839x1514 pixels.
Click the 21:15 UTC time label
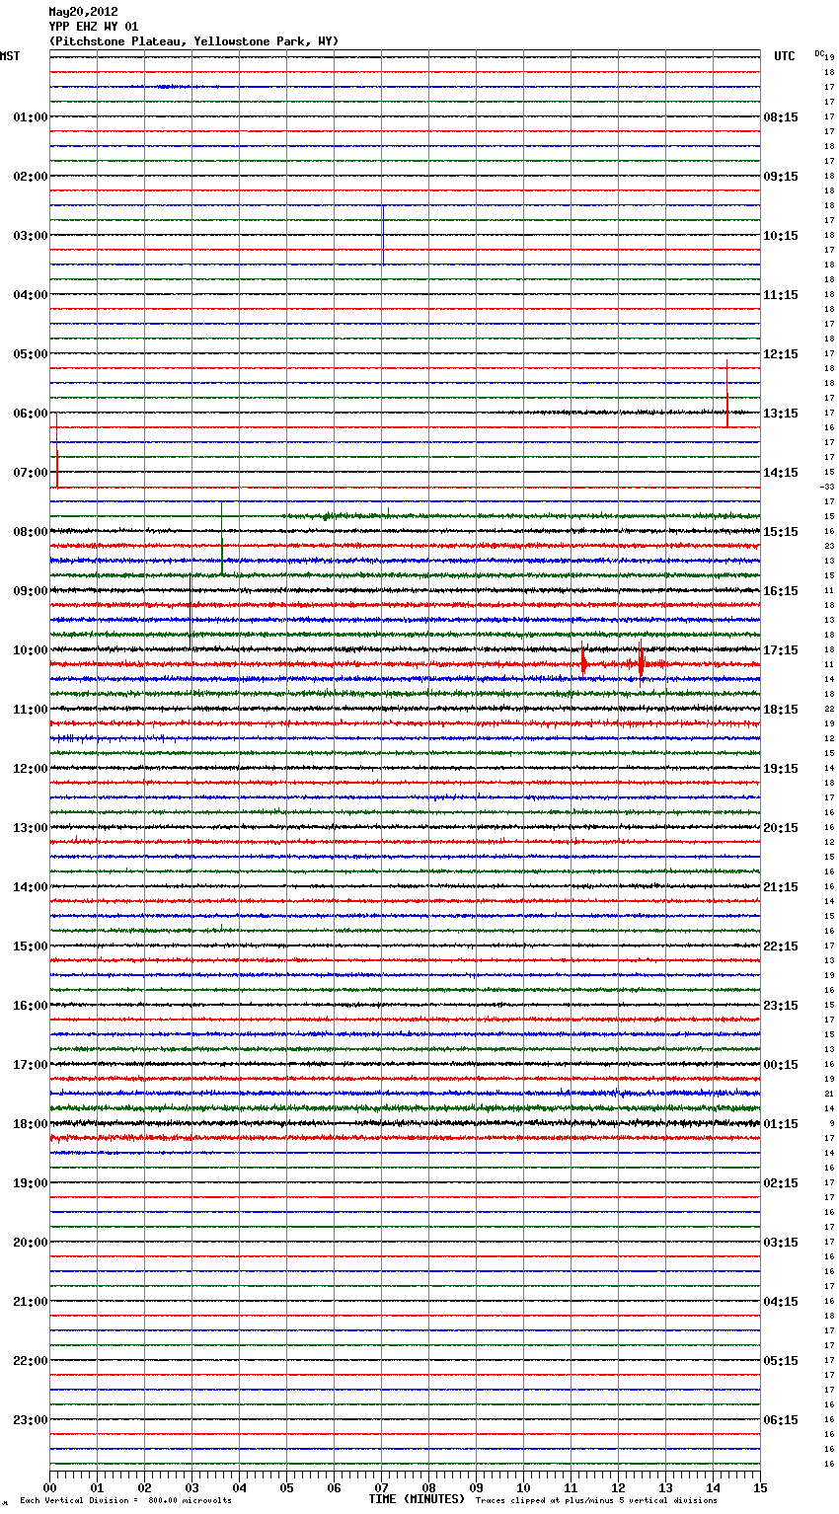click(781, 887)
